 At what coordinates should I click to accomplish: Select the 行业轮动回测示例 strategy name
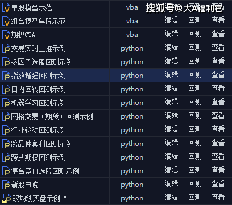click(x=38, y=130)
